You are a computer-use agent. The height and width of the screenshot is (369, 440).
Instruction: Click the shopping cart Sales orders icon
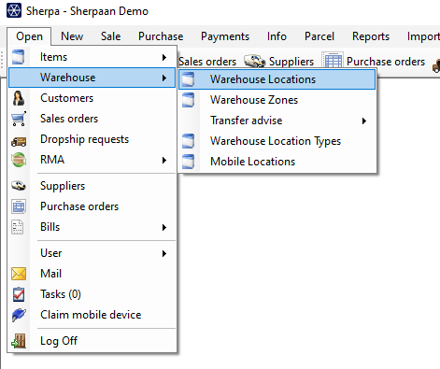pyautogui.click(x=19, y=119)
